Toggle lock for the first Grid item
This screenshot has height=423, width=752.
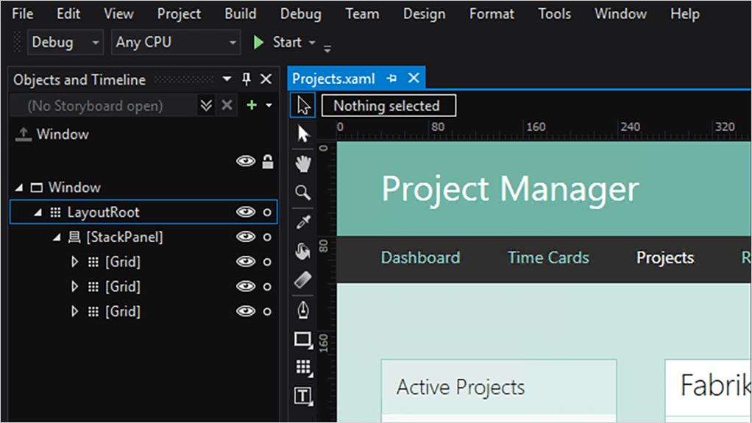coord(267,262)
